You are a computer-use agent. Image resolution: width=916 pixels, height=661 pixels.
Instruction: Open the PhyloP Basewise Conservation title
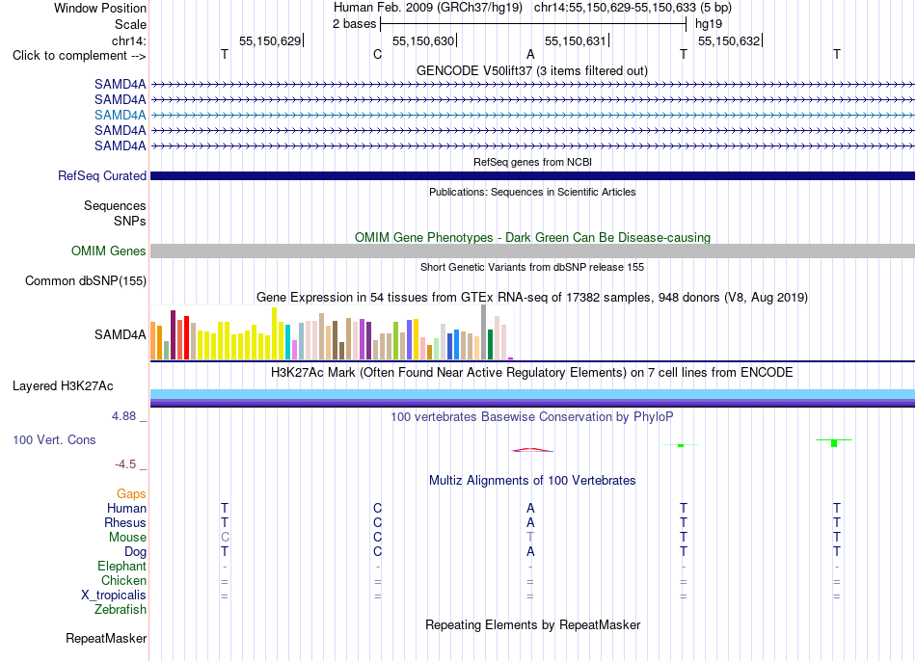(532, 417)
